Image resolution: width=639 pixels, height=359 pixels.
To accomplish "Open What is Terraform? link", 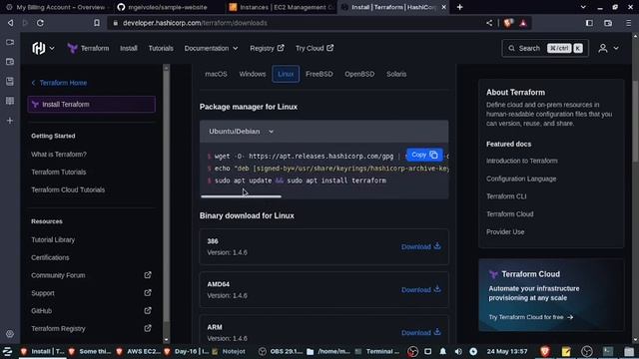I will coord(59,155).
